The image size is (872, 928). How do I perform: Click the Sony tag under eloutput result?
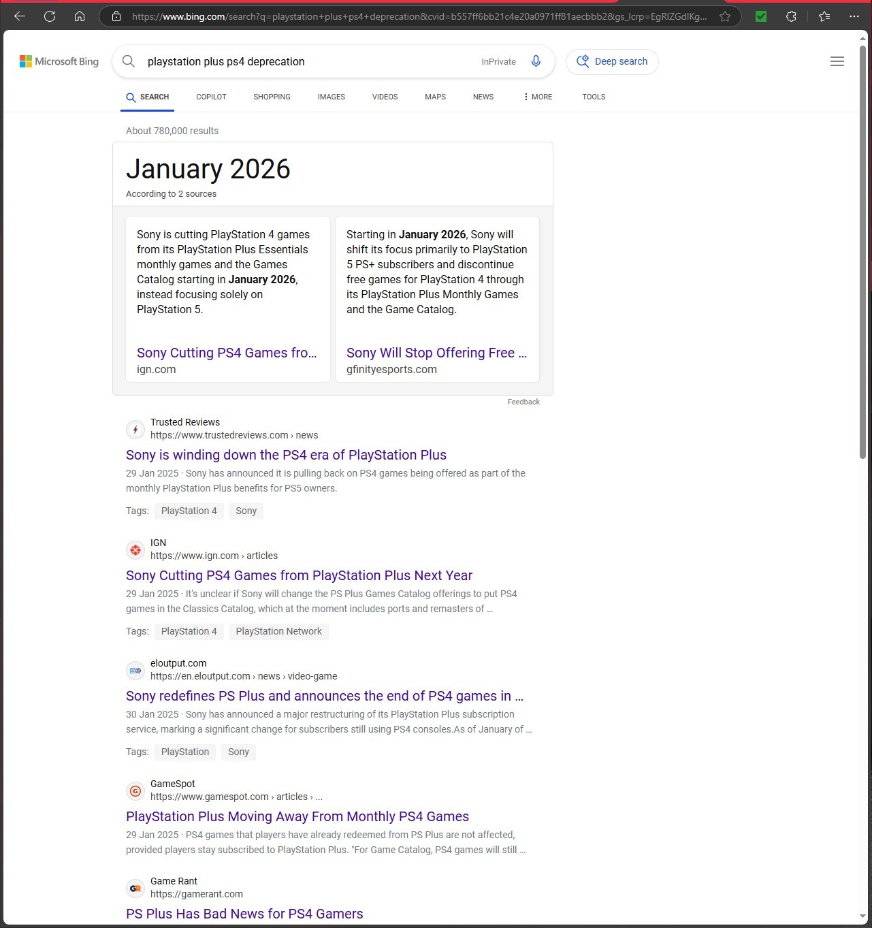click(x=238, y=752)
